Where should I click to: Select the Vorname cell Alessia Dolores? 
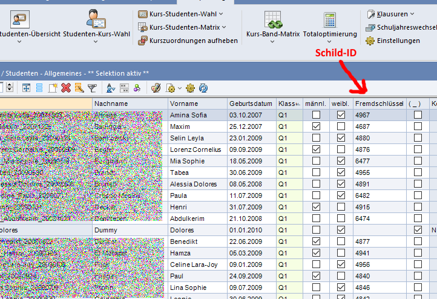197,184
